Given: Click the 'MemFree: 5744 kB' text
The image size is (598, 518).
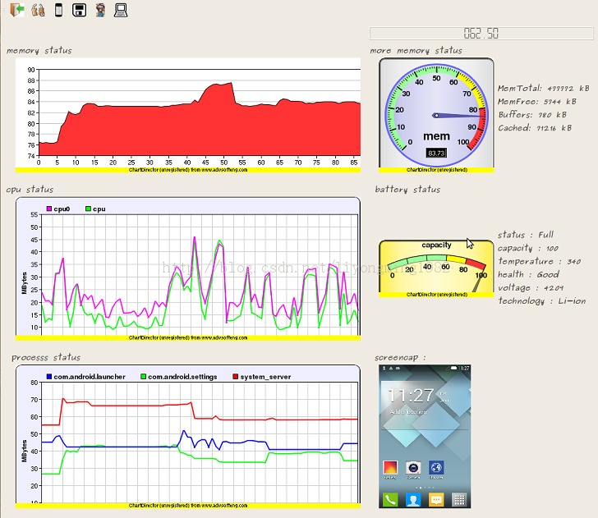Looking at the screenshot, I should [537, 102].
